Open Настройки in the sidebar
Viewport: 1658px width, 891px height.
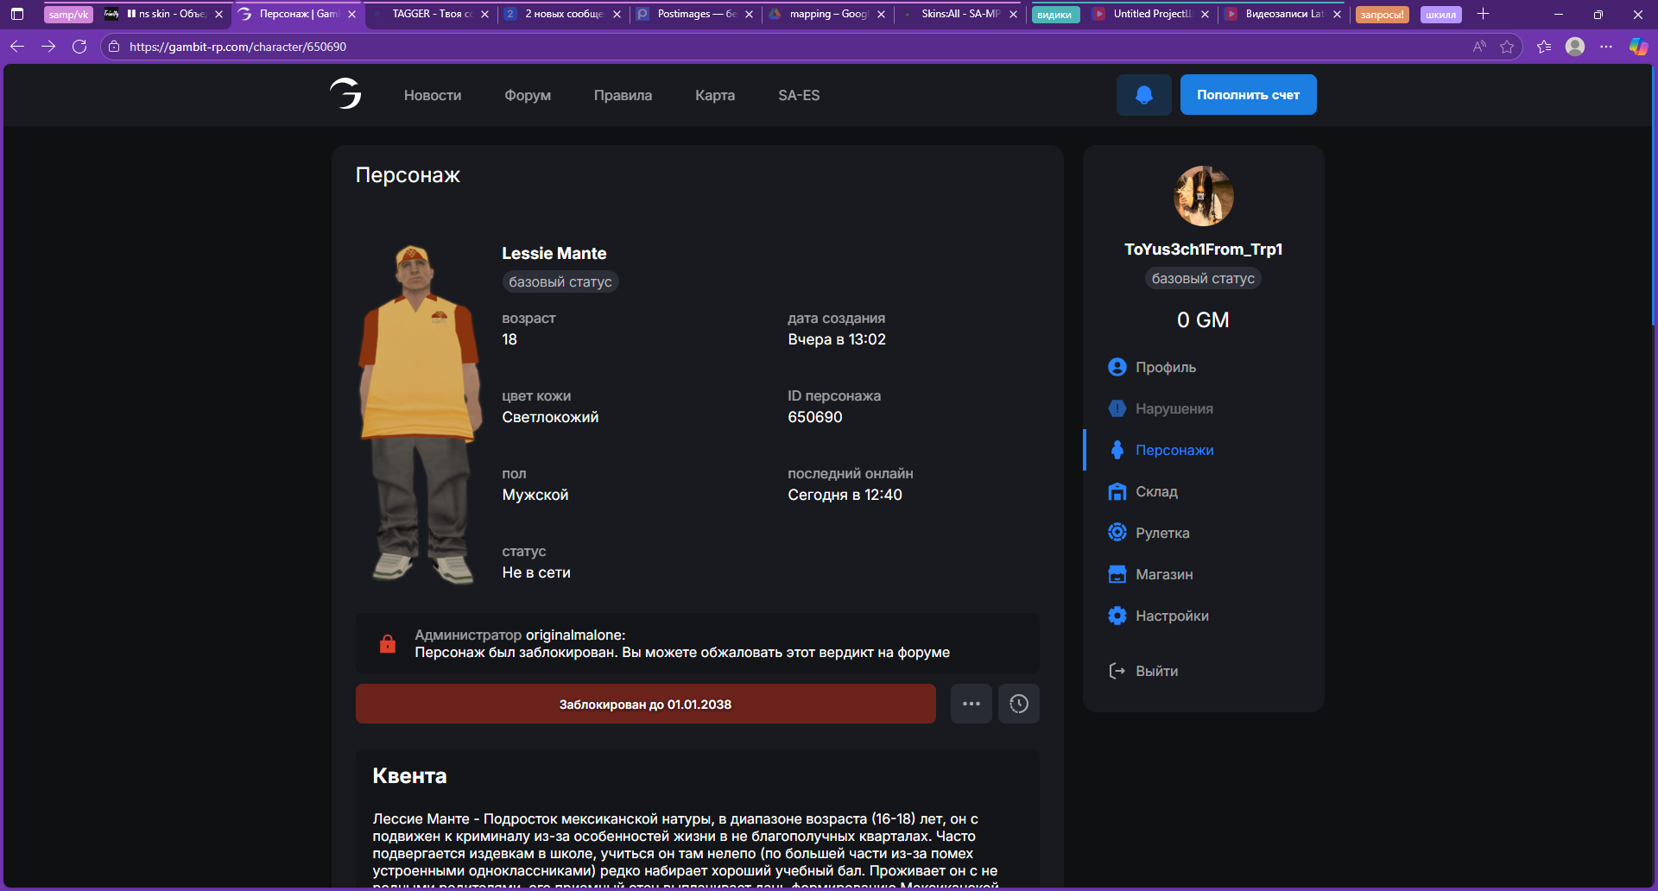pos(1171,616)
